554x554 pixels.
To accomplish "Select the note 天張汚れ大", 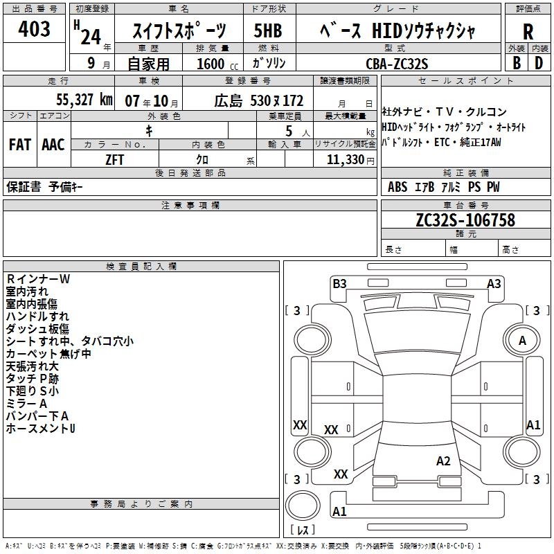I will (x=32, y=366).
